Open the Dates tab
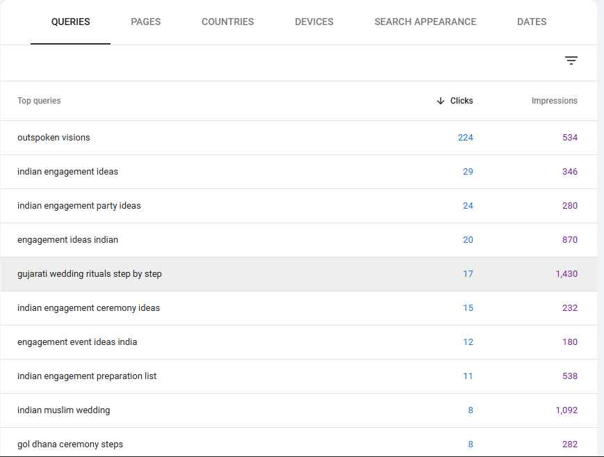Screen dimensions: 604x457 click(531, 22)
